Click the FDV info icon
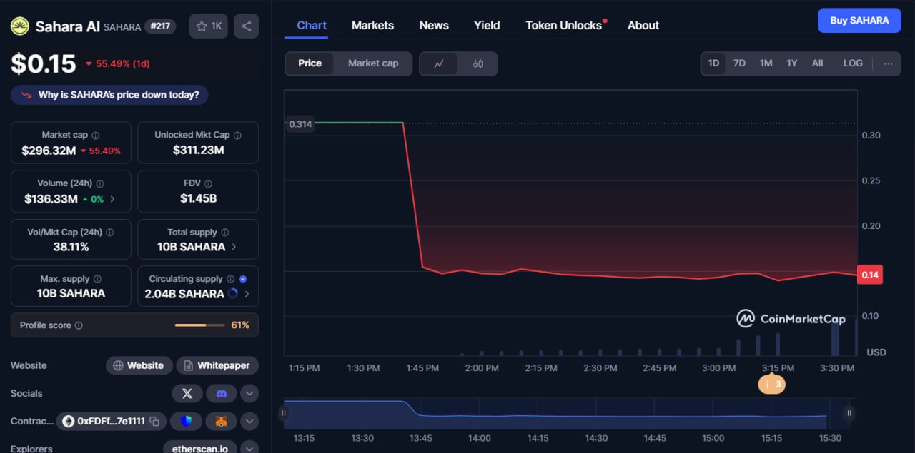Screen dimensions: 915x453 tap(207, 183)
